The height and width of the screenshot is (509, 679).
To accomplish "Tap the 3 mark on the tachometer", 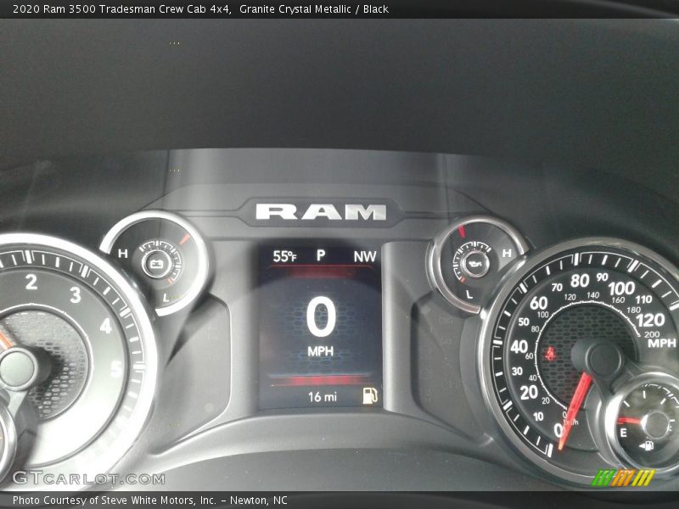I will tap(76, 294).
